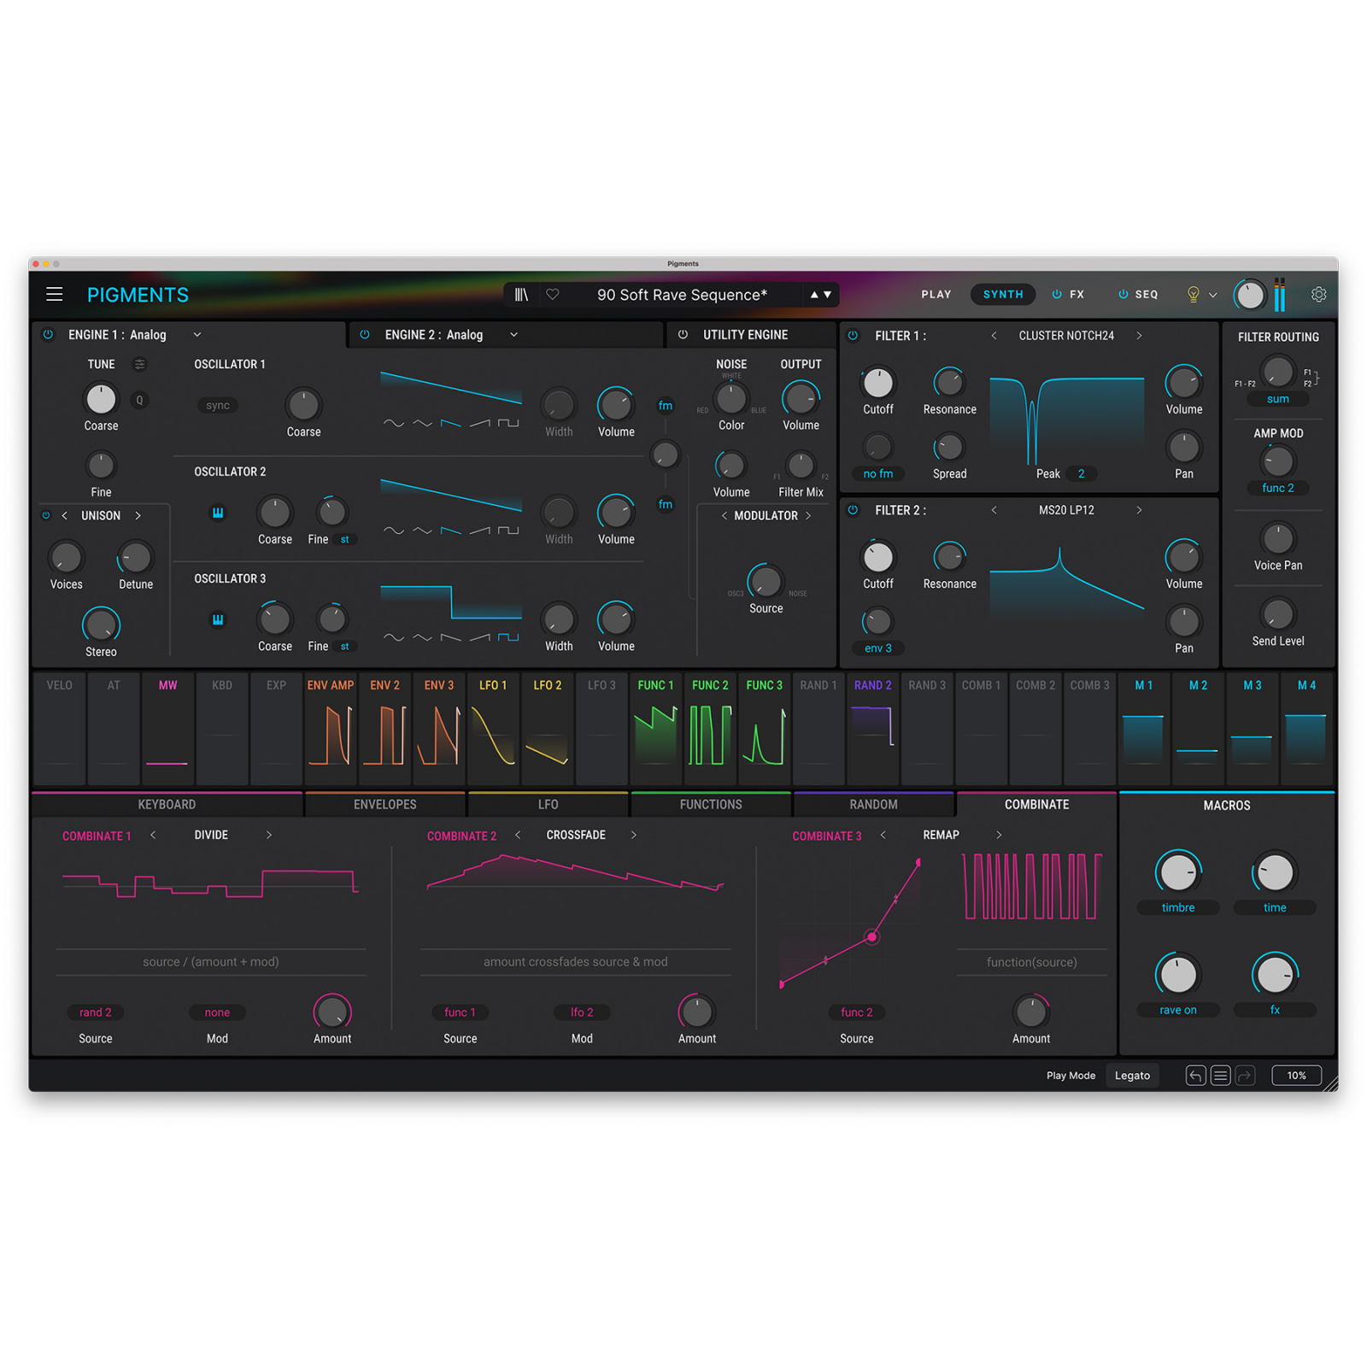
Task: Click the redo arrow in bottom bar
Action: point(1245,1076)
